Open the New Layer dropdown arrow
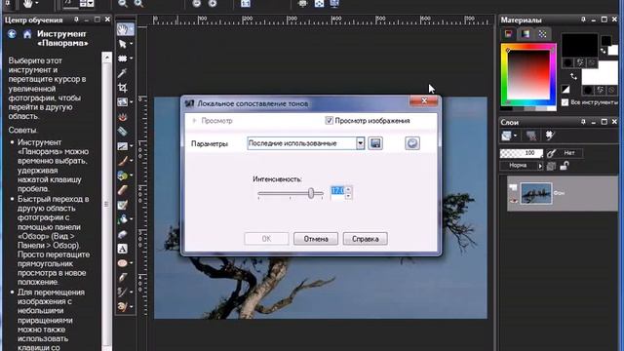The image size is (624, 351). [515, 136]
